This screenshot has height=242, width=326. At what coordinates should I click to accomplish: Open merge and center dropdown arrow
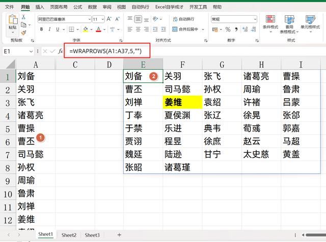pyautogui.click(x=203, y=29)
